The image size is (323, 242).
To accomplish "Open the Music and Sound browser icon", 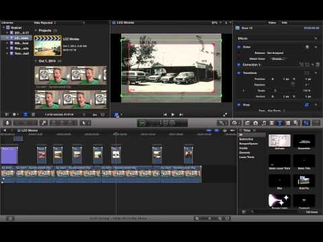I will (x=264, y=123).
